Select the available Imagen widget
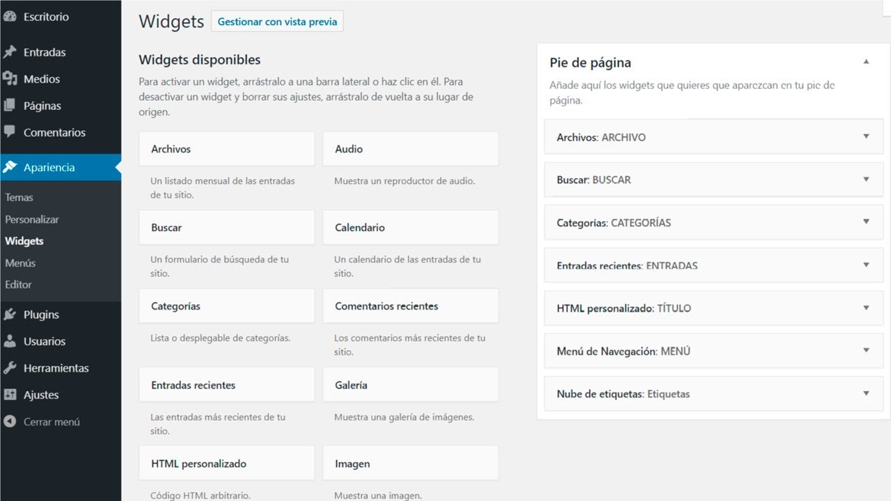The height and width of the screenshot is (501, 891). [410, 463]
